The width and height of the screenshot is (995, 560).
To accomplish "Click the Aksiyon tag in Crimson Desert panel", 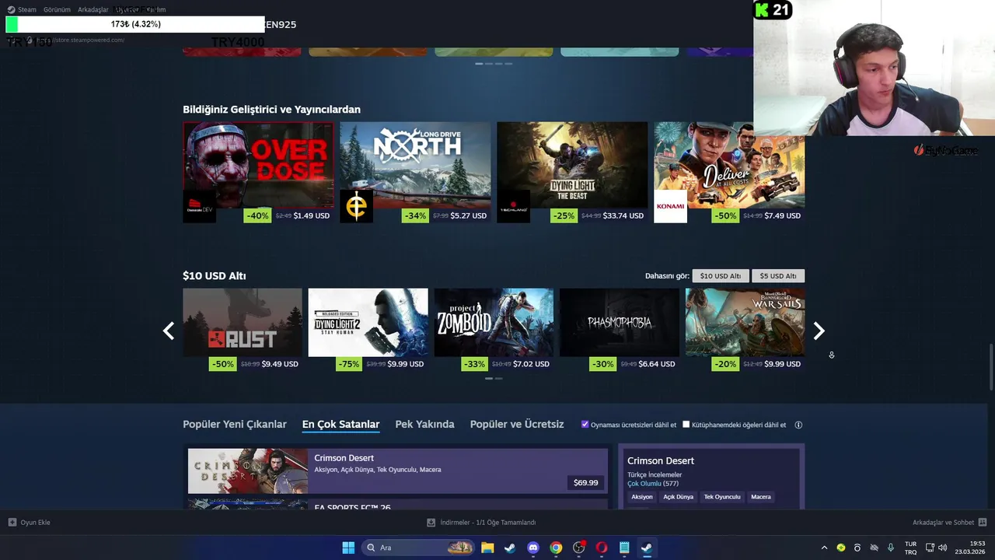I will click(642, 497).
